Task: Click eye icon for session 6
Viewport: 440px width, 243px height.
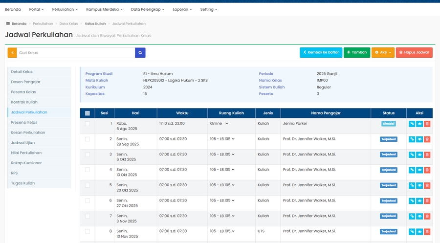Action: pos(419,200)
